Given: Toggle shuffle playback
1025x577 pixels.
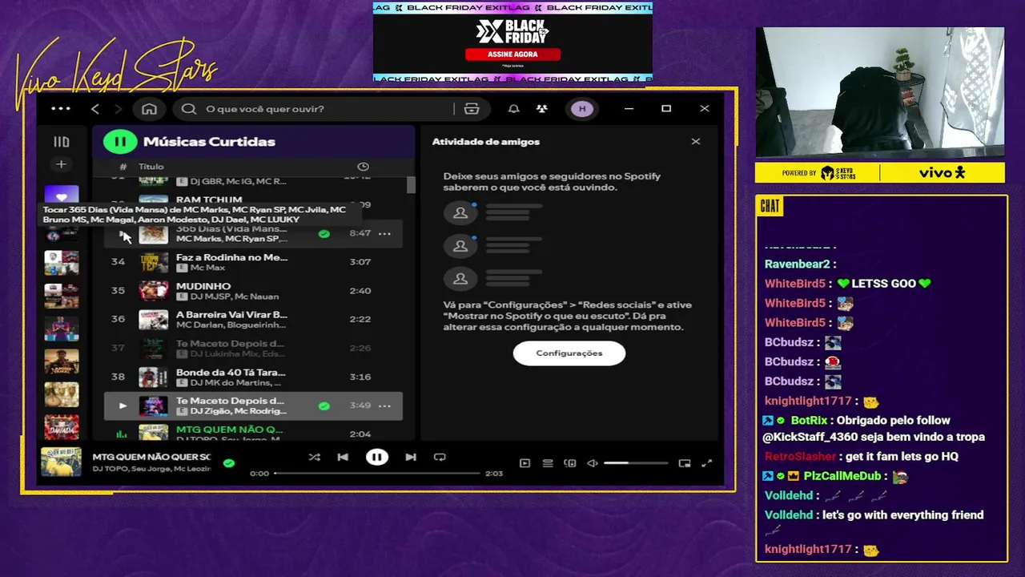Looking at the screenshot, I should tap(314, 457).
